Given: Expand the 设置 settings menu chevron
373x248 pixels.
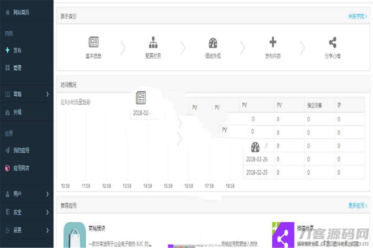Looking at the screenshot, I should (48, 231).
